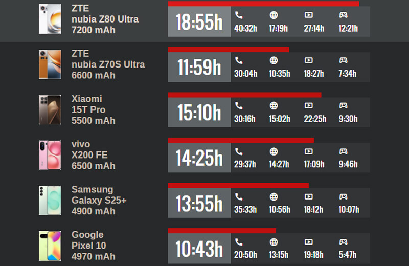The width and height of the screenshot is (409, 266).
Task: Click the video playback icon for vivo X200 FE
Action: [308, 151]
